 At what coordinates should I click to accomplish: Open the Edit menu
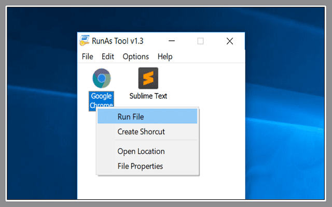[108, 56]
